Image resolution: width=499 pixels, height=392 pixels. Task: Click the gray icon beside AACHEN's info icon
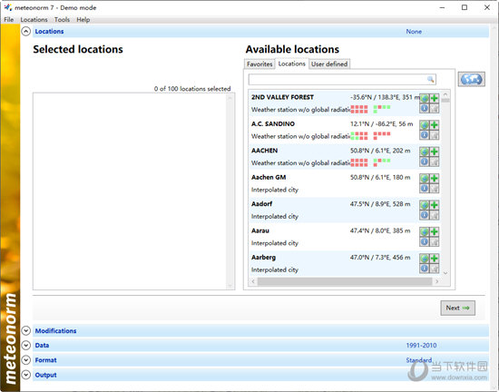(x=435, y=162)
